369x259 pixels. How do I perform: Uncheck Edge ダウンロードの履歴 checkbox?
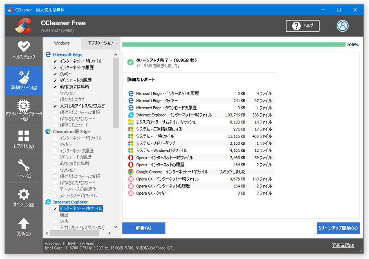[55, 80]
